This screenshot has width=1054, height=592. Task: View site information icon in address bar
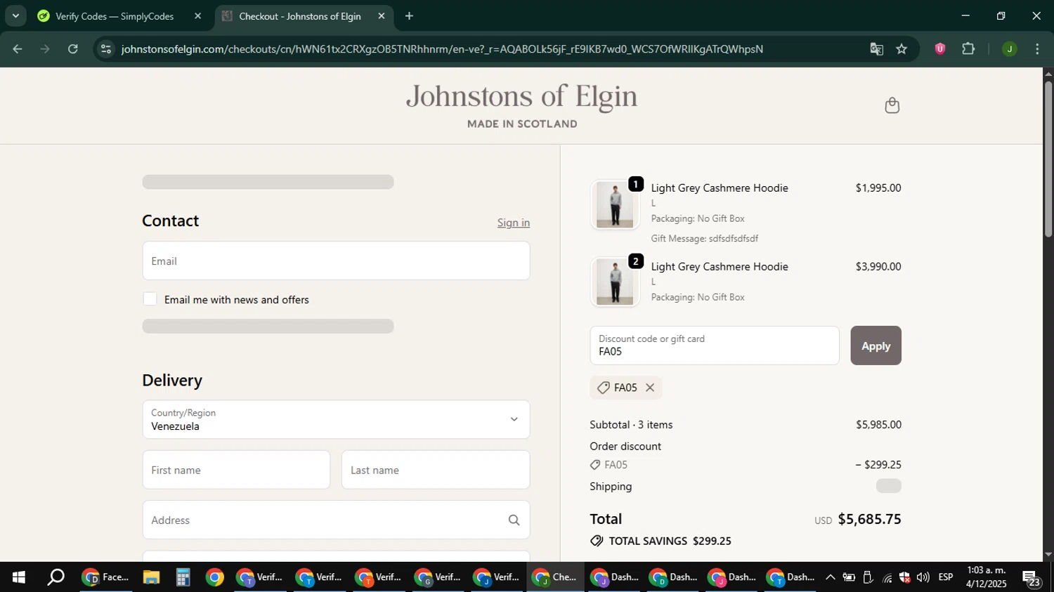click(x=105, y=49)
